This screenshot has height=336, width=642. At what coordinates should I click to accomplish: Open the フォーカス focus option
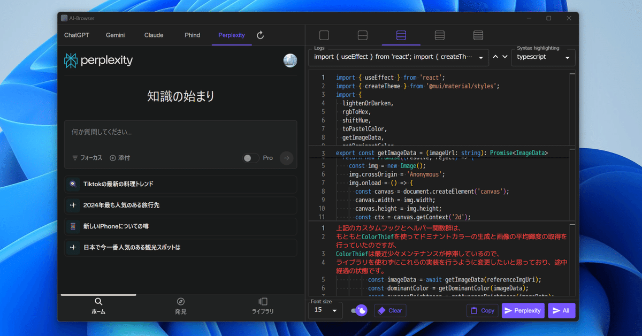(x=87, y=158)
